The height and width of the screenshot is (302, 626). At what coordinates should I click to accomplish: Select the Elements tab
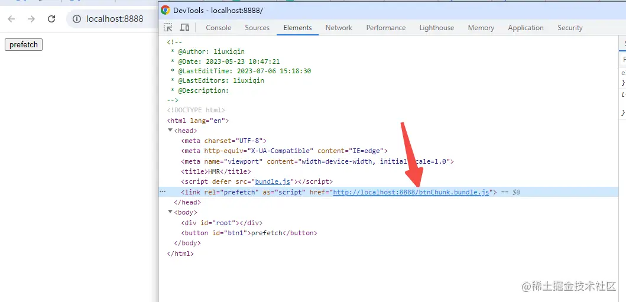point(297,28)
